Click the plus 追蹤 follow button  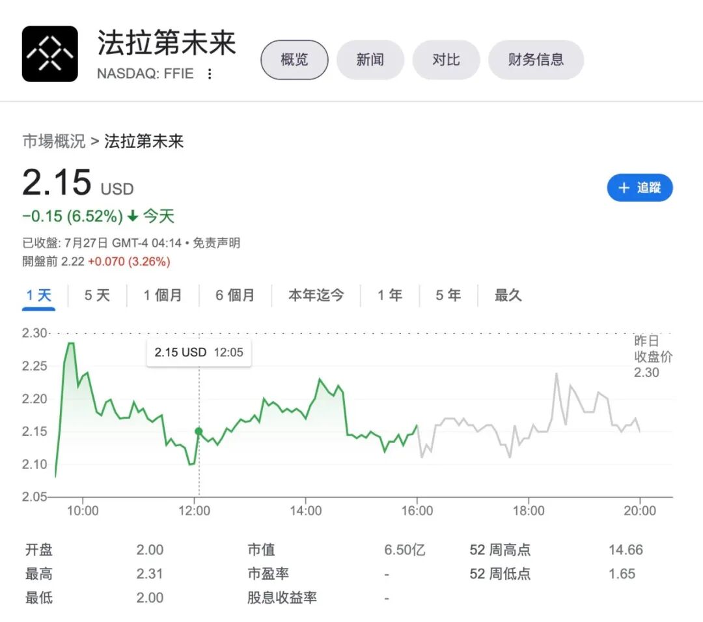pos(640,188)
